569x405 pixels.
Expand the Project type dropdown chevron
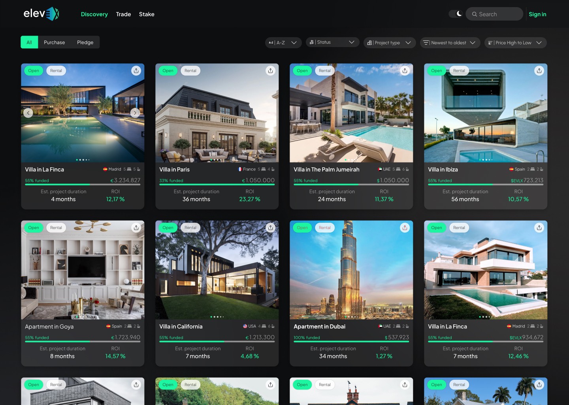tap(408, 43)
